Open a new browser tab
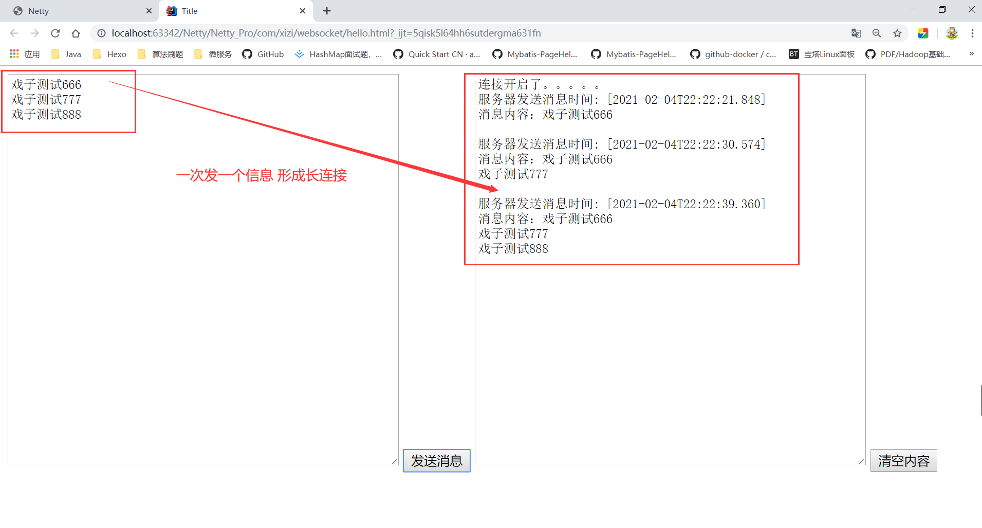 tap(327, 11)
